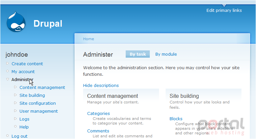Expand the User management triangle
This screenshot has width=256, height=139.
pos(16,111)
